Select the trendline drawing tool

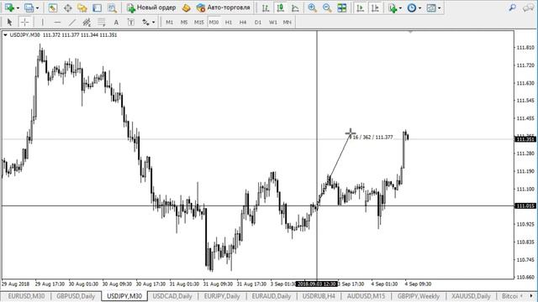click(72, 23)
